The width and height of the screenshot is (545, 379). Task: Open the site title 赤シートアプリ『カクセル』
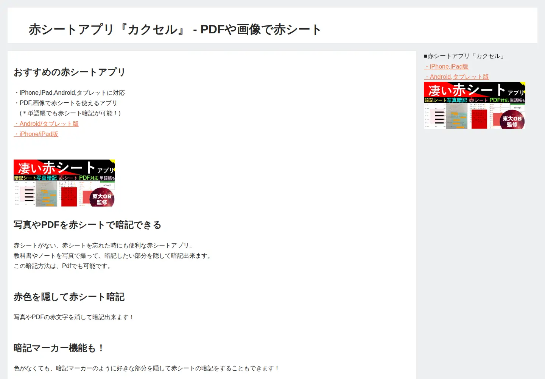coord(175,29)
